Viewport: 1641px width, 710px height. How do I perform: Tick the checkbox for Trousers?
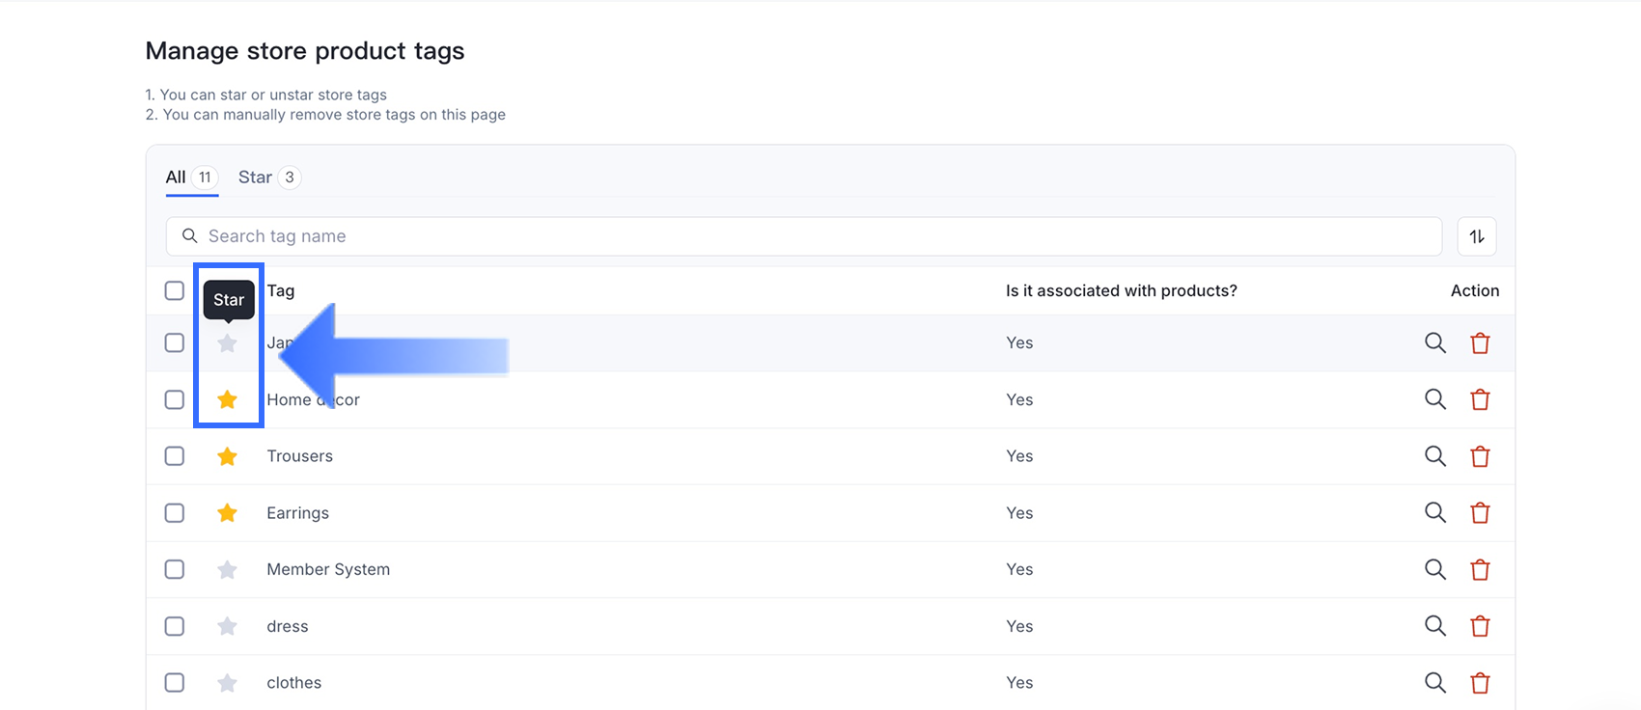click(x=175, y=456)
